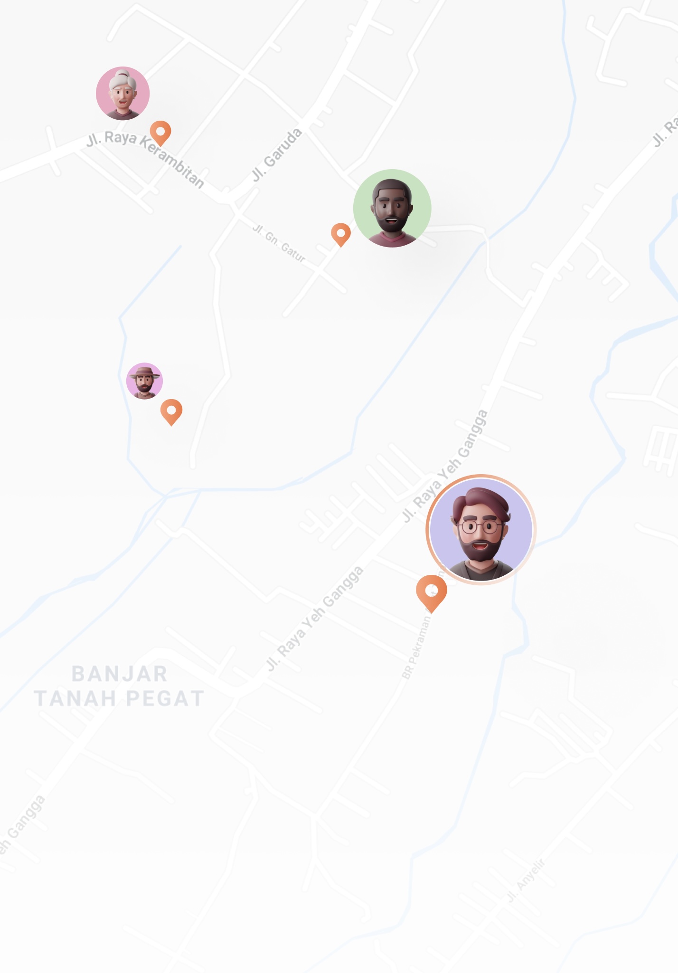The height and width of the screenshot is (973, 678).
Task: Tap the large orange pin above BR Pekraman label
Action: (x=432, y=593)
